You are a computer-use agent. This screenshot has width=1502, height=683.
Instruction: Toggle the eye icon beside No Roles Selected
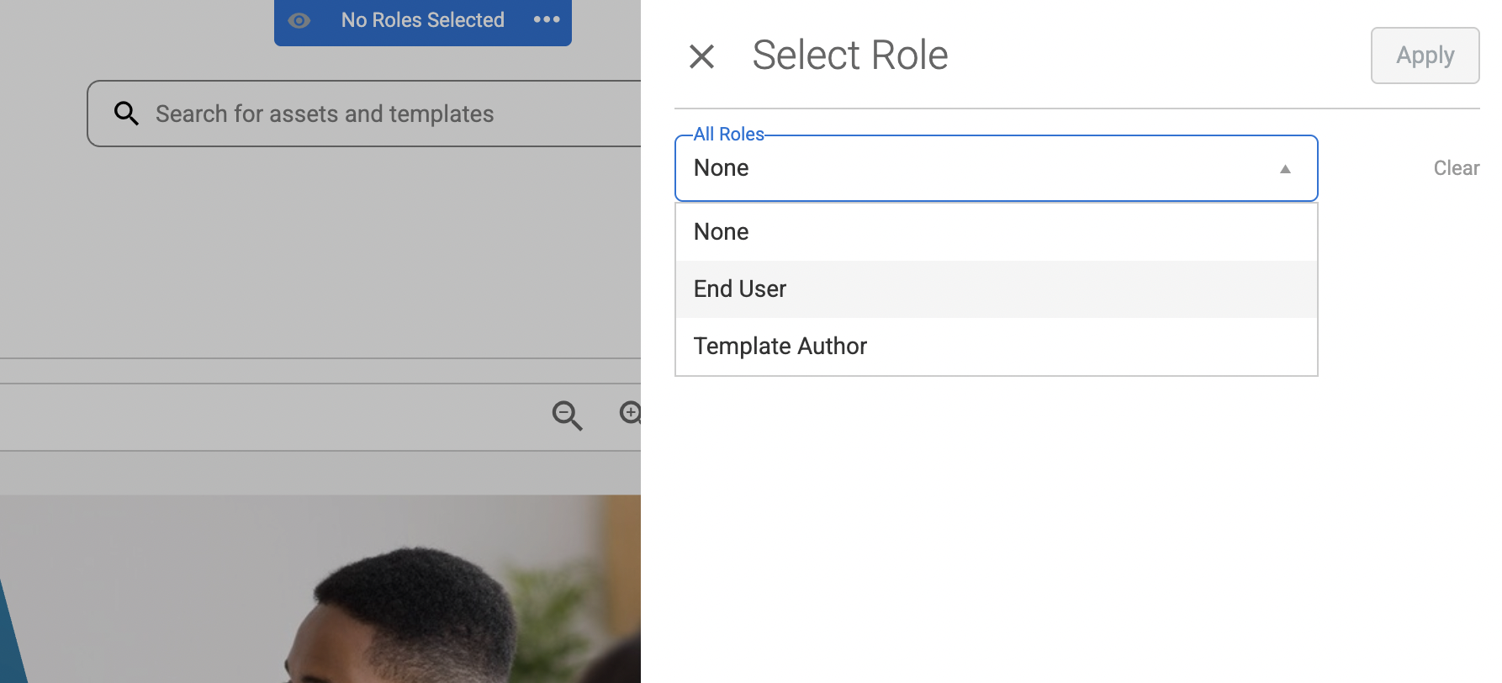[x=299, y=20]
